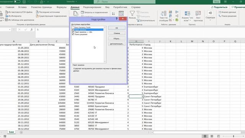Viewport: 245px width, 138px height.
Task: Click the Save icon in quick access toolbar
Action: pyautogui.click(x=24, y=2)
